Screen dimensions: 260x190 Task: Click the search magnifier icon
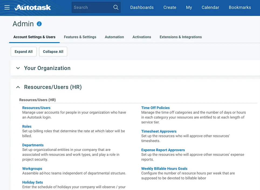[x=116, y=7]
